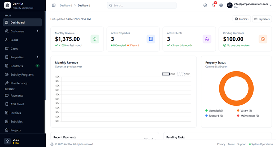Click the Pending Payments clock icon
Viewport: 276px width, 147px height.
pyautogui.click(x=263, y=39)
